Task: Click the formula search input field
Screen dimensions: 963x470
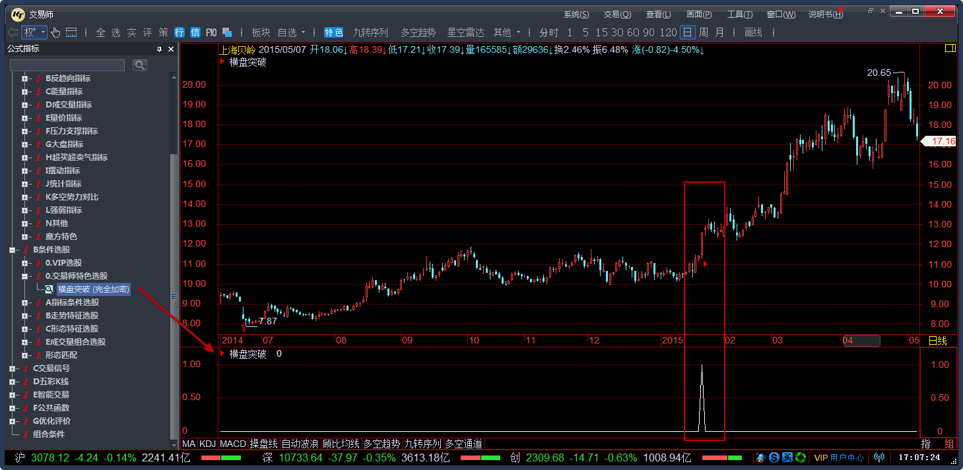Action: 67,65
